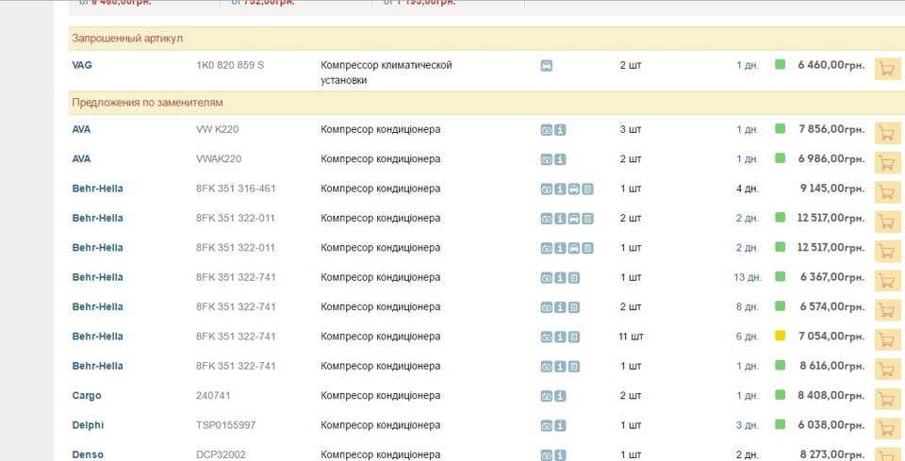Open AVA brand link in VW K220 row
The image size is (905, 461).
pos(81,129)
